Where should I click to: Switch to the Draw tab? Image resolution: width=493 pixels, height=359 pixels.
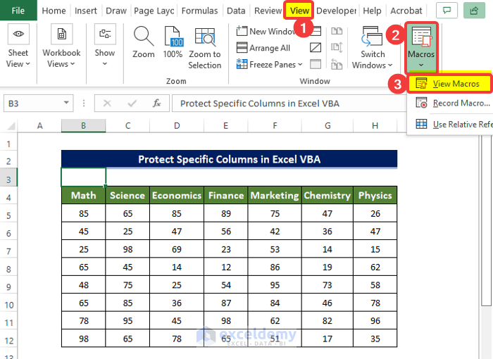[116, 11]
